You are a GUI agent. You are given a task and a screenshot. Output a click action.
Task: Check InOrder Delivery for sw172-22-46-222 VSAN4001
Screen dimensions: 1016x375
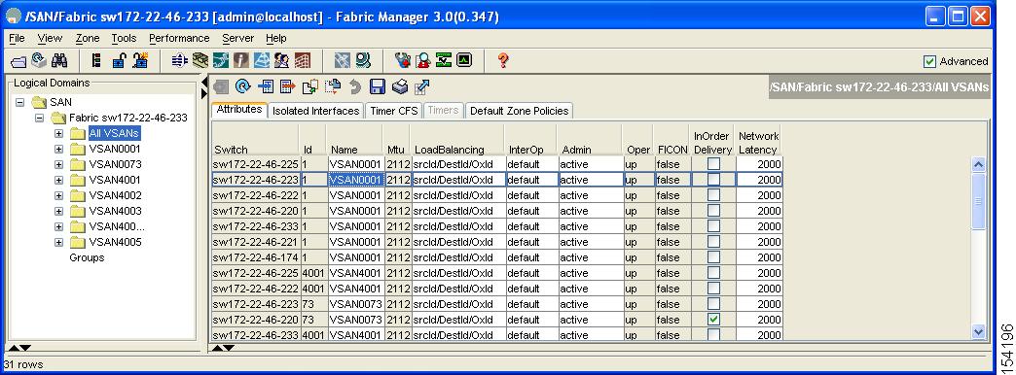click(712, 289)
